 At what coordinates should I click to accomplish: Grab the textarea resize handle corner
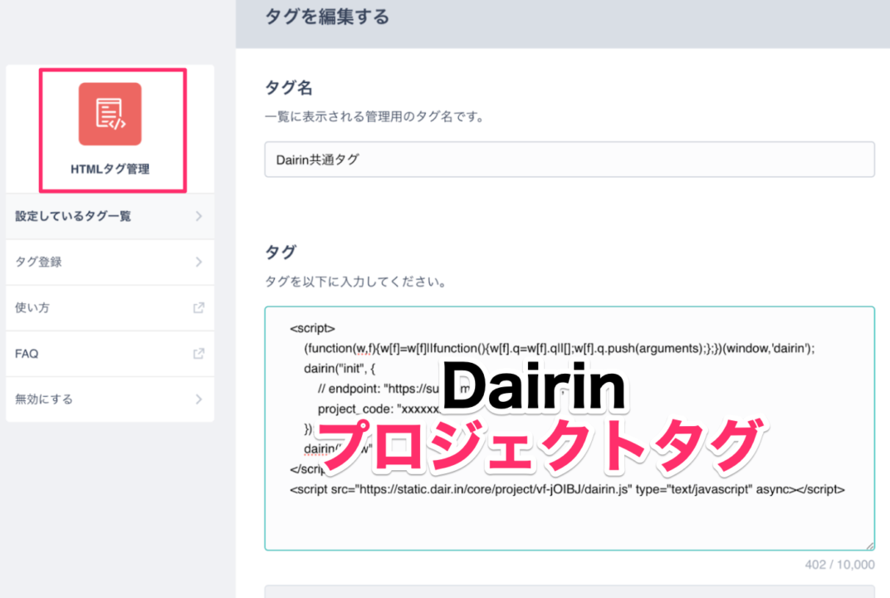coord(869,545)
